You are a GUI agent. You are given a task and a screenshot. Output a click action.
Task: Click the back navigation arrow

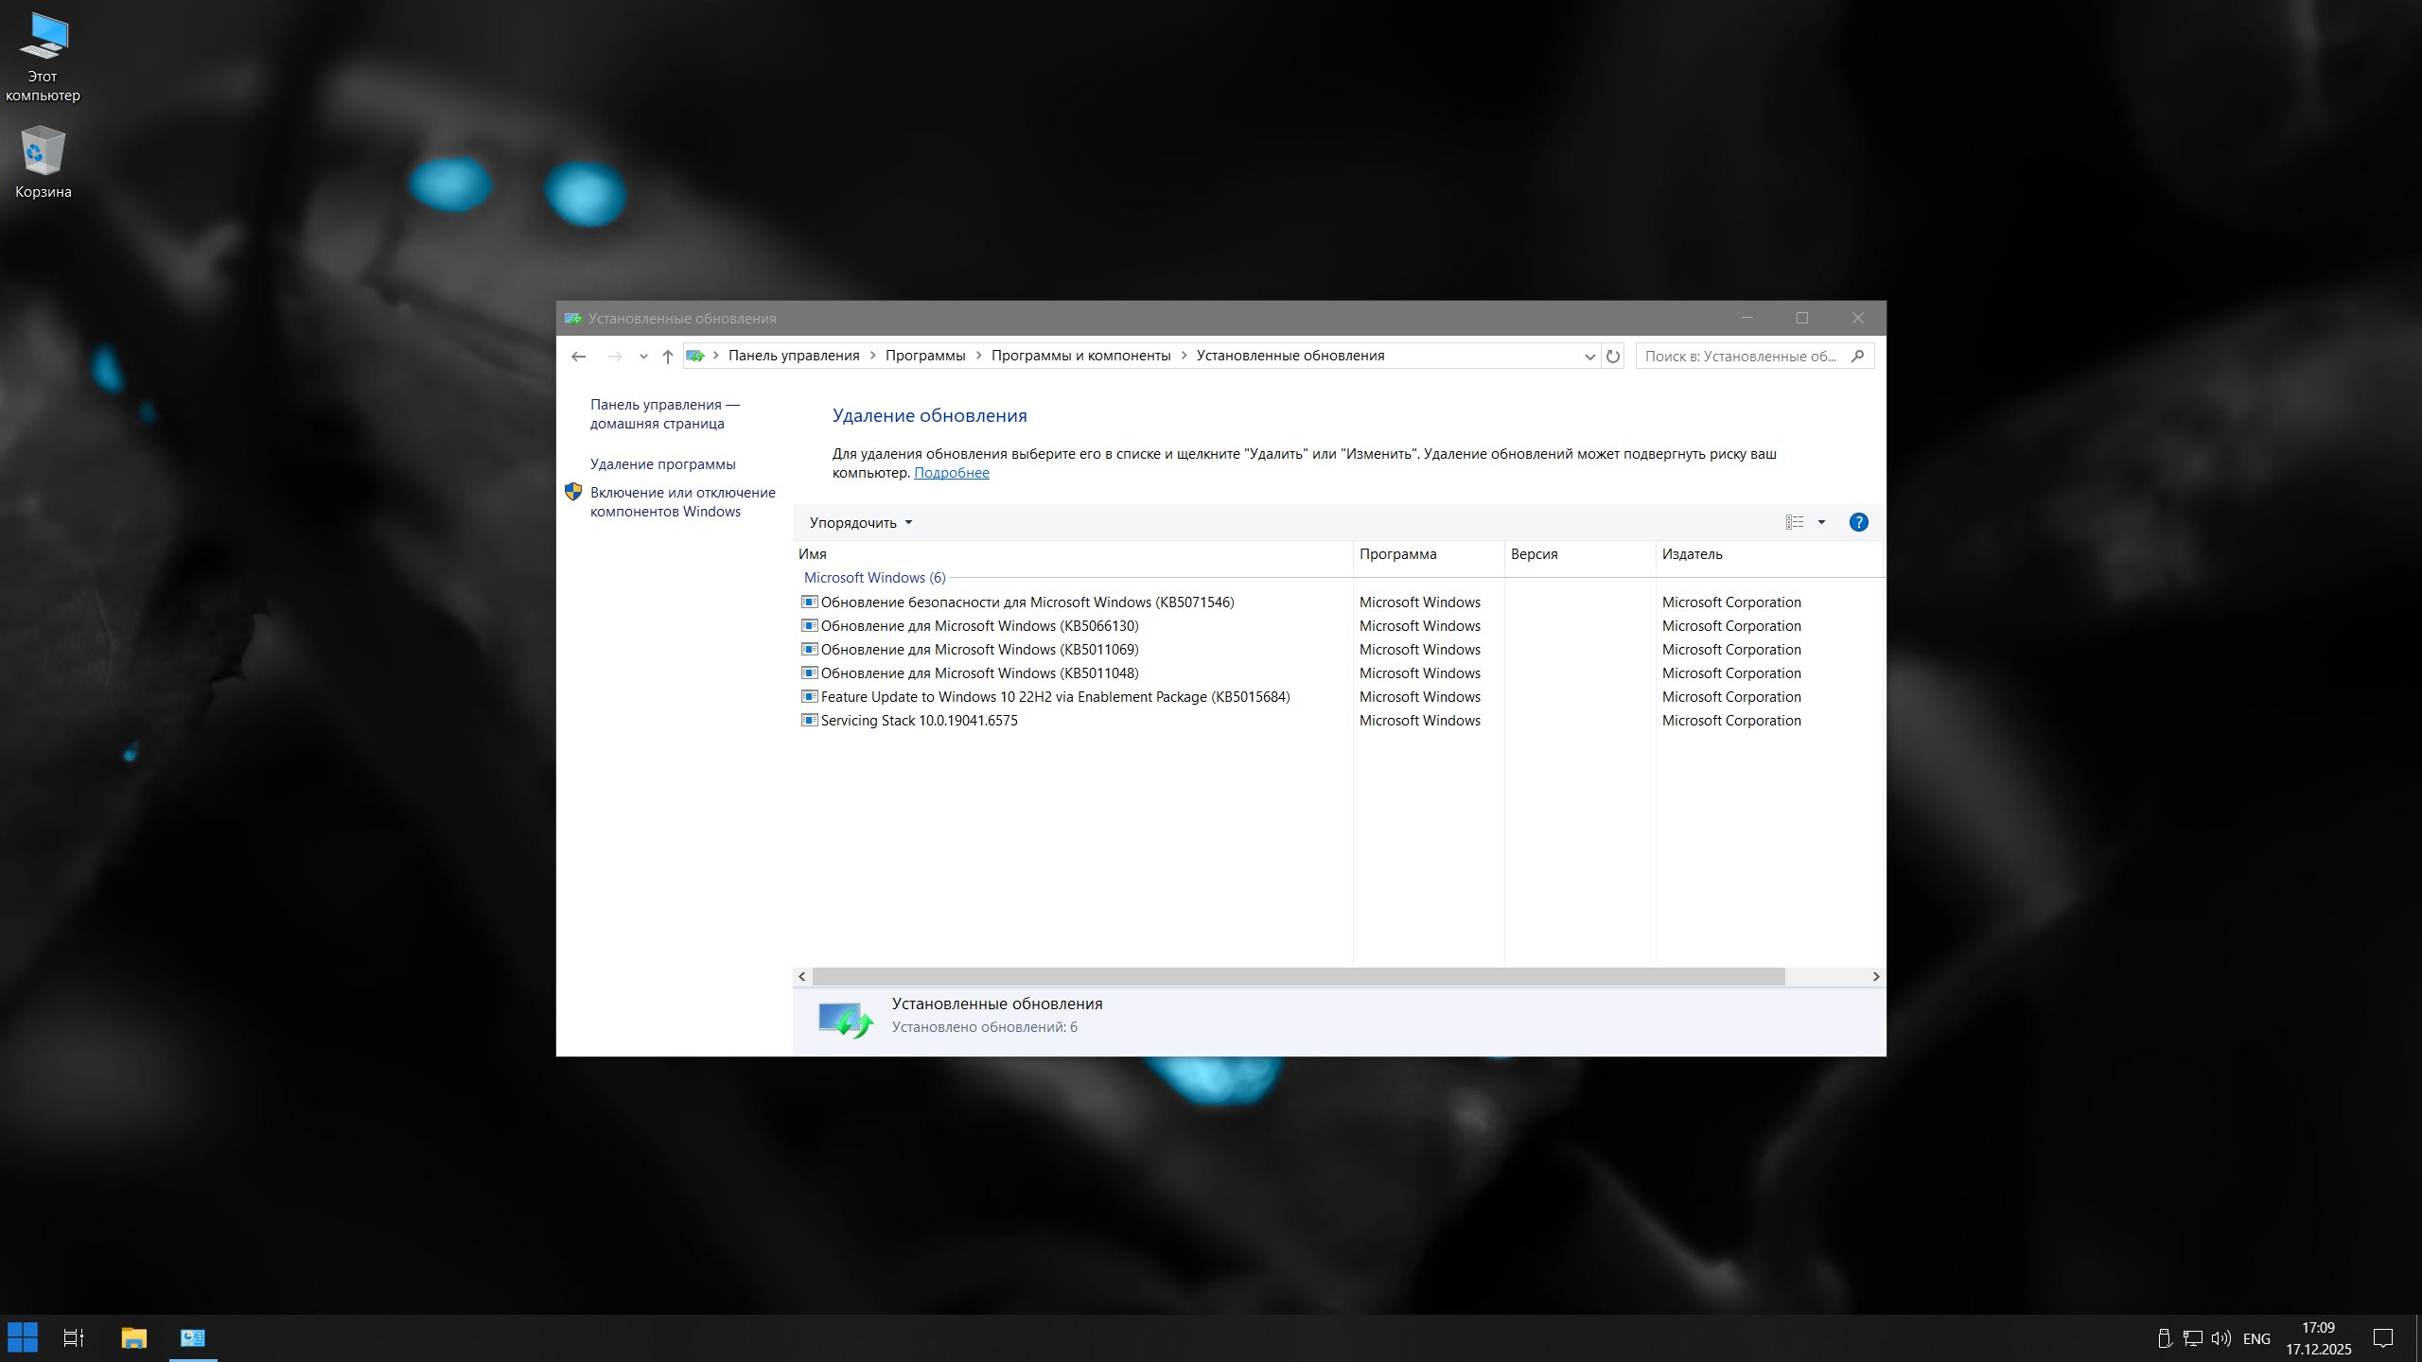point(578,356)
